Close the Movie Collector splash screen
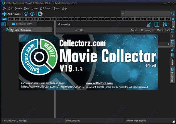This screenshot has width=176, height=124. 155,37
